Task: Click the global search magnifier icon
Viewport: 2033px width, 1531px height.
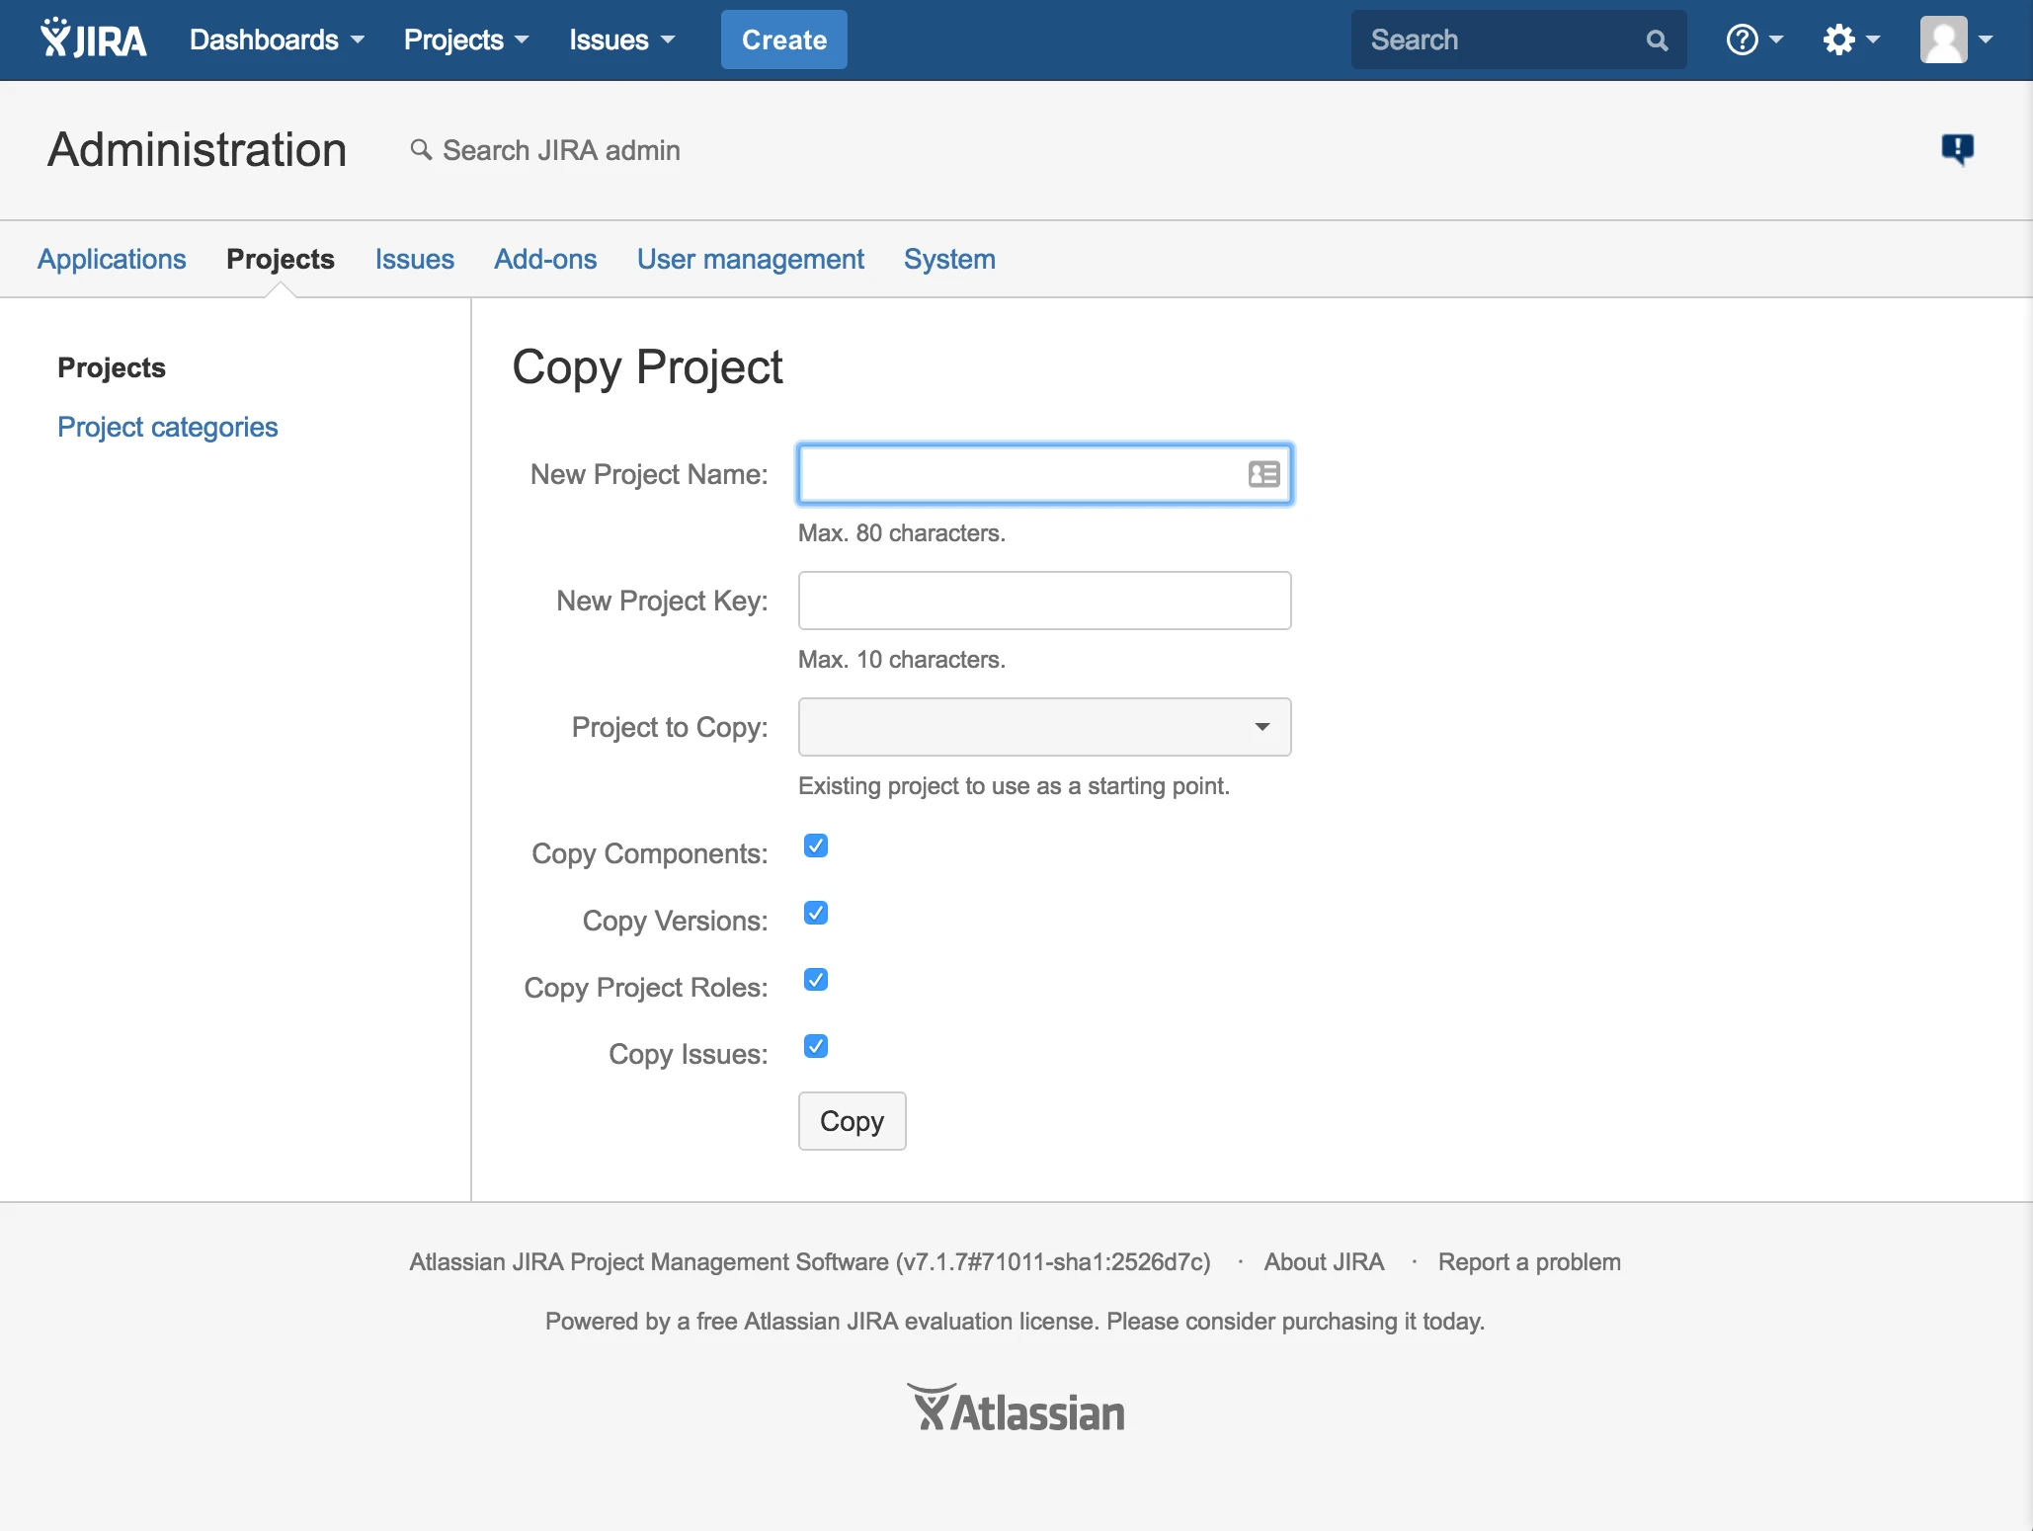Action: pyautogui.click(x=1656, y=40)
